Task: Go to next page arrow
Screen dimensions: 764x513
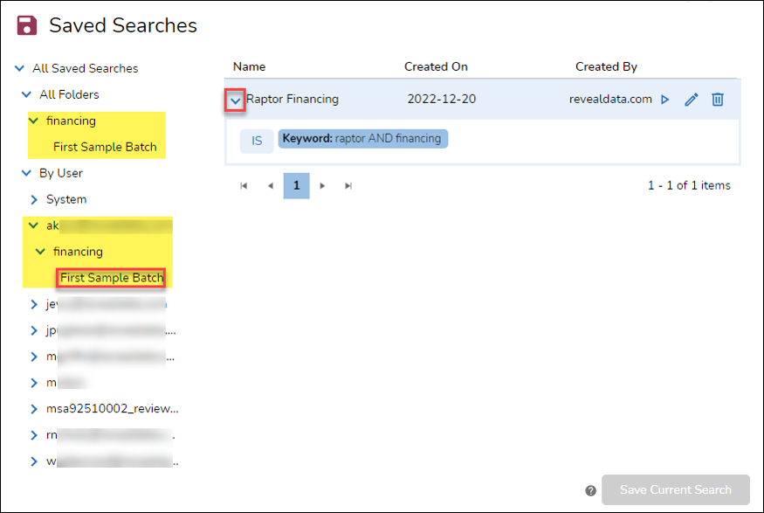Action: (x=322, y=185)
